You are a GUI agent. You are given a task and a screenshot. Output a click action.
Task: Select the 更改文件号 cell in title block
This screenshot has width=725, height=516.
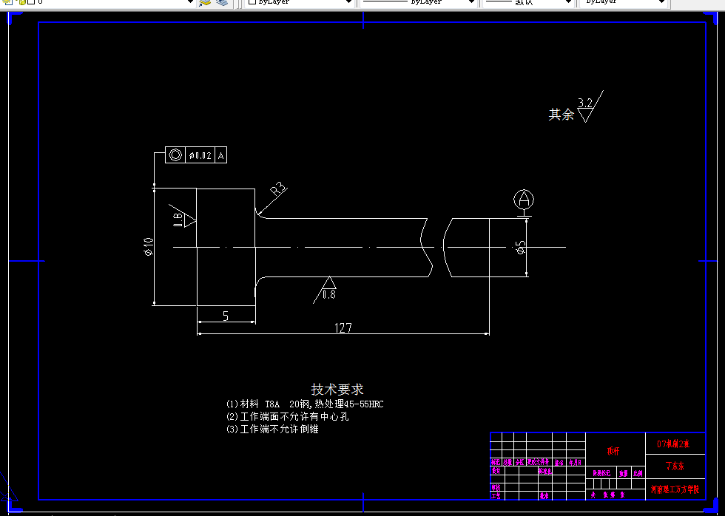pos(539,462)
